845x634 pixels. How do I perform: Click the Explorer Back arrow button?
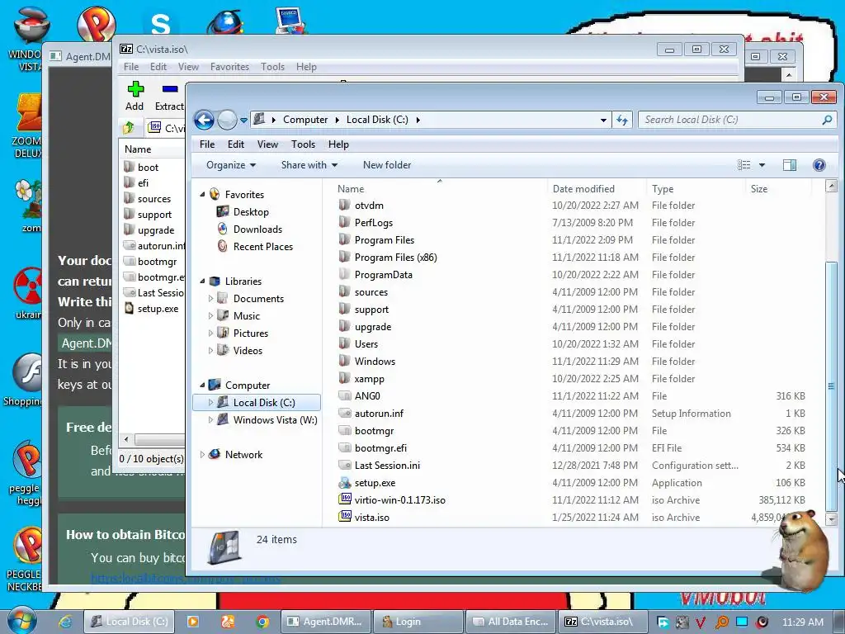pos(205,120)
